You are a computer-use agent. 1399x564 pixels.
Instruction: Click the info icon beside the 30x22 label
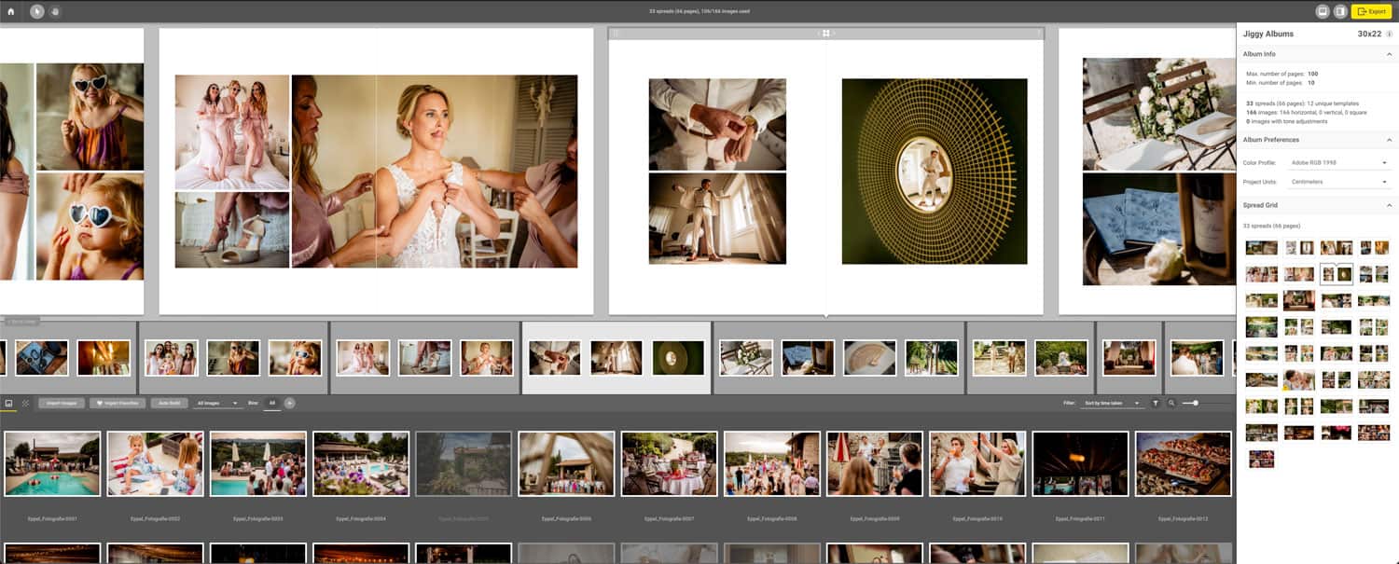tap(1388, 33)
